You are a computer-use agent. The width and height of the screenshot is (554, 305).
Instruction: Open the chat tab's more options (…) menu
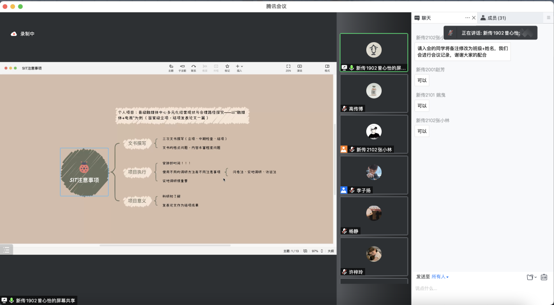467,18
